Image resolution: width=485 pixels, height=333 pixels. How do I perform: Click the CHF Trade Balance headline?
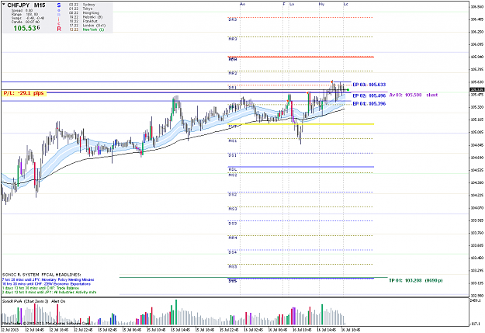tap(40, 288)
